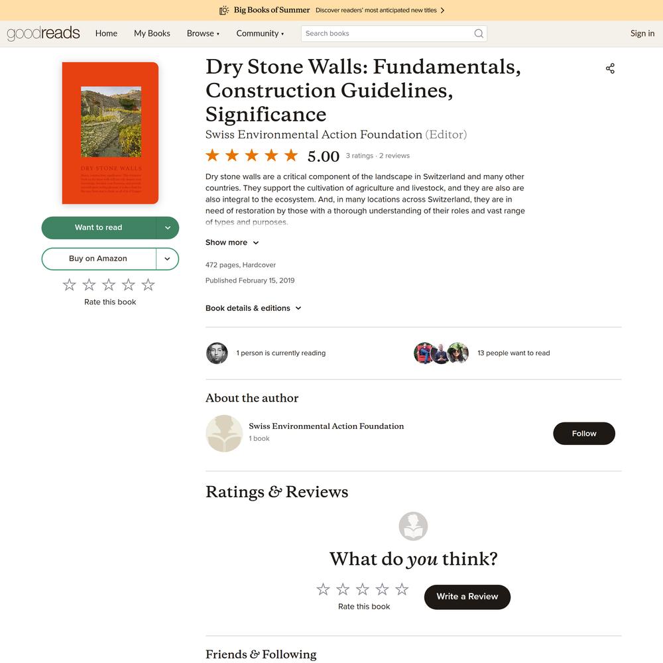The image size is (663, 663).
Task: Go to My Books tab
Action: pyautogui.click(x=152, y=33)
